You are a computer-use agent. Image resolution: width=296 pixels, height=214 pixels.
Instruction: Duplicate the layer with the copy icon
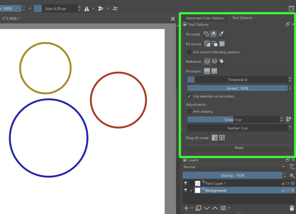pyautogui.click(x=198, y=208)
